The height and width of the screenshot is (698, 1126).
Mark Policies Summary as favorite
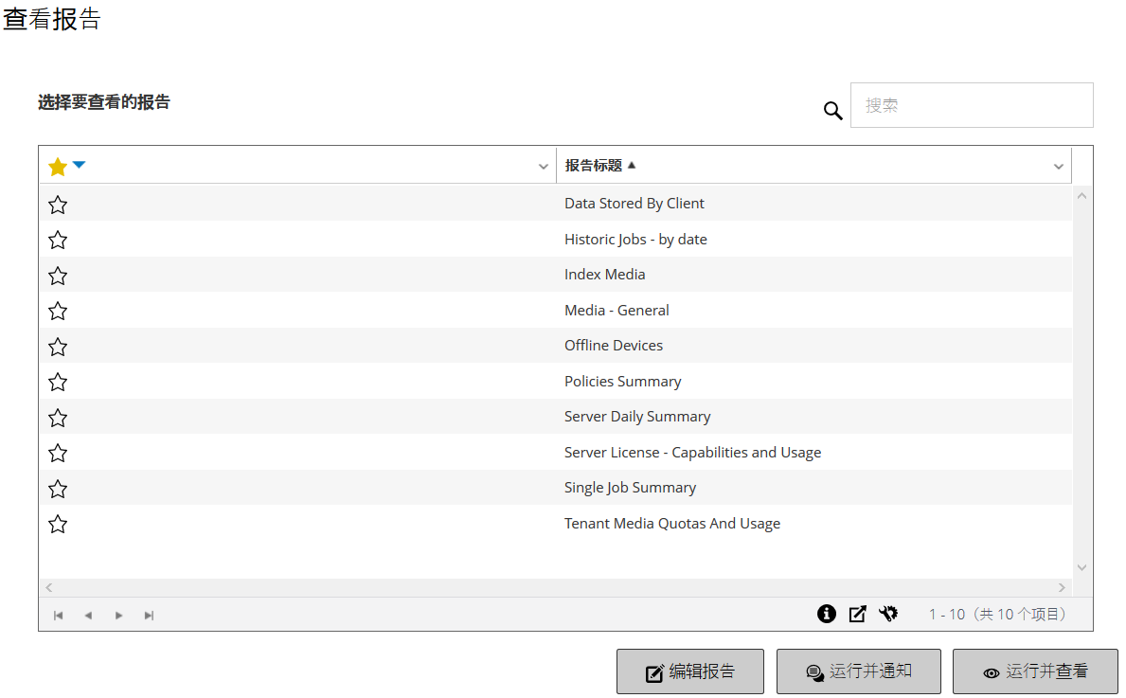coord(58,382)
